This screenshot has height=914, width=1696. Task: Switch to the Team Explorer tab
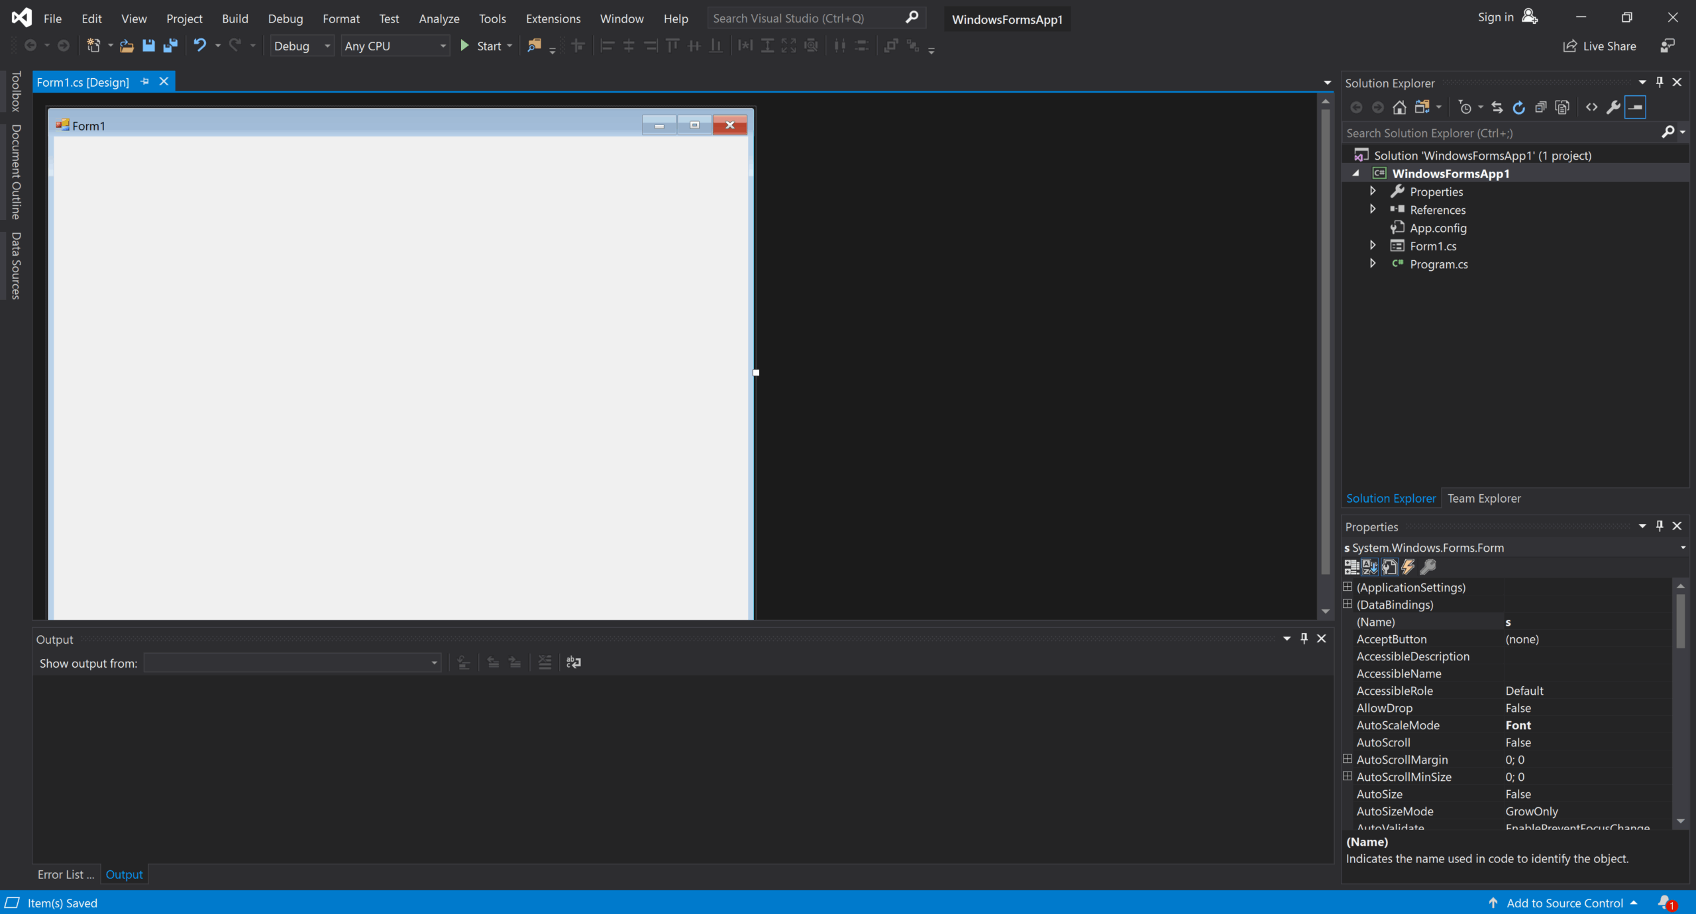click(x=1484, y=498)
